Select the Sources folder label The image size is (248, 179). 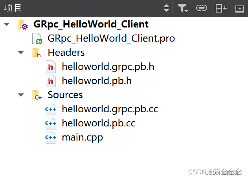65,95
